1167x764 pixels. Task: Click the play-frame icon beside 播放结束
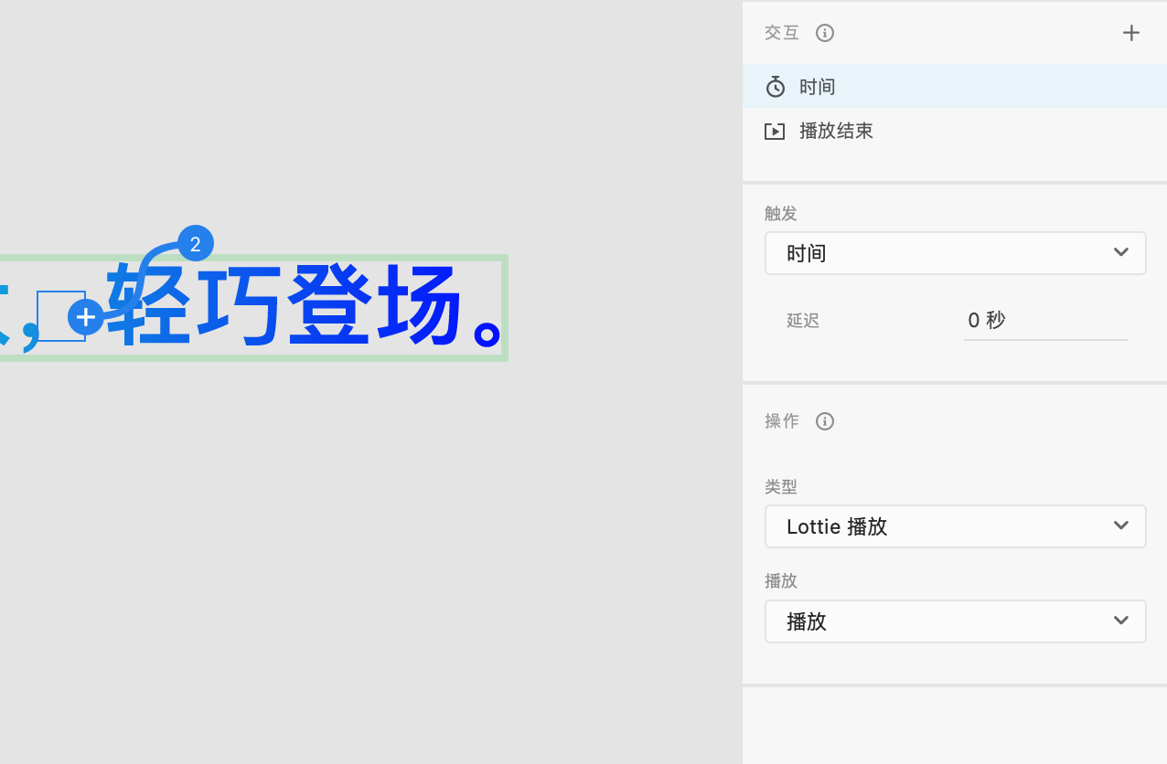775,132
